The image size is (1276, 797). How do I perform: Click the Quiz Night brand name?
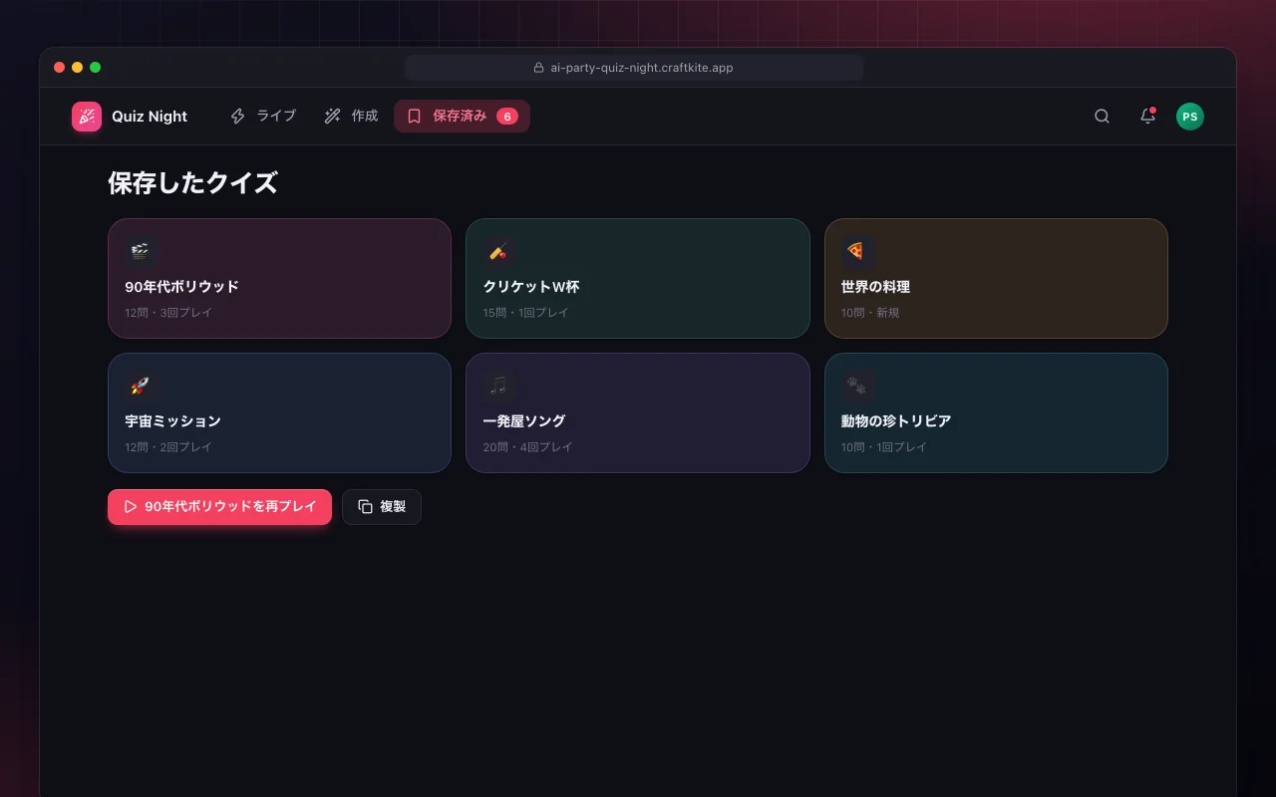[150, 117]
